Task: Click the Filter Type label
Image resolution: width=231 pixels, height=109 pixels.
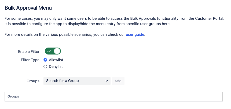Action: point(30,60)
